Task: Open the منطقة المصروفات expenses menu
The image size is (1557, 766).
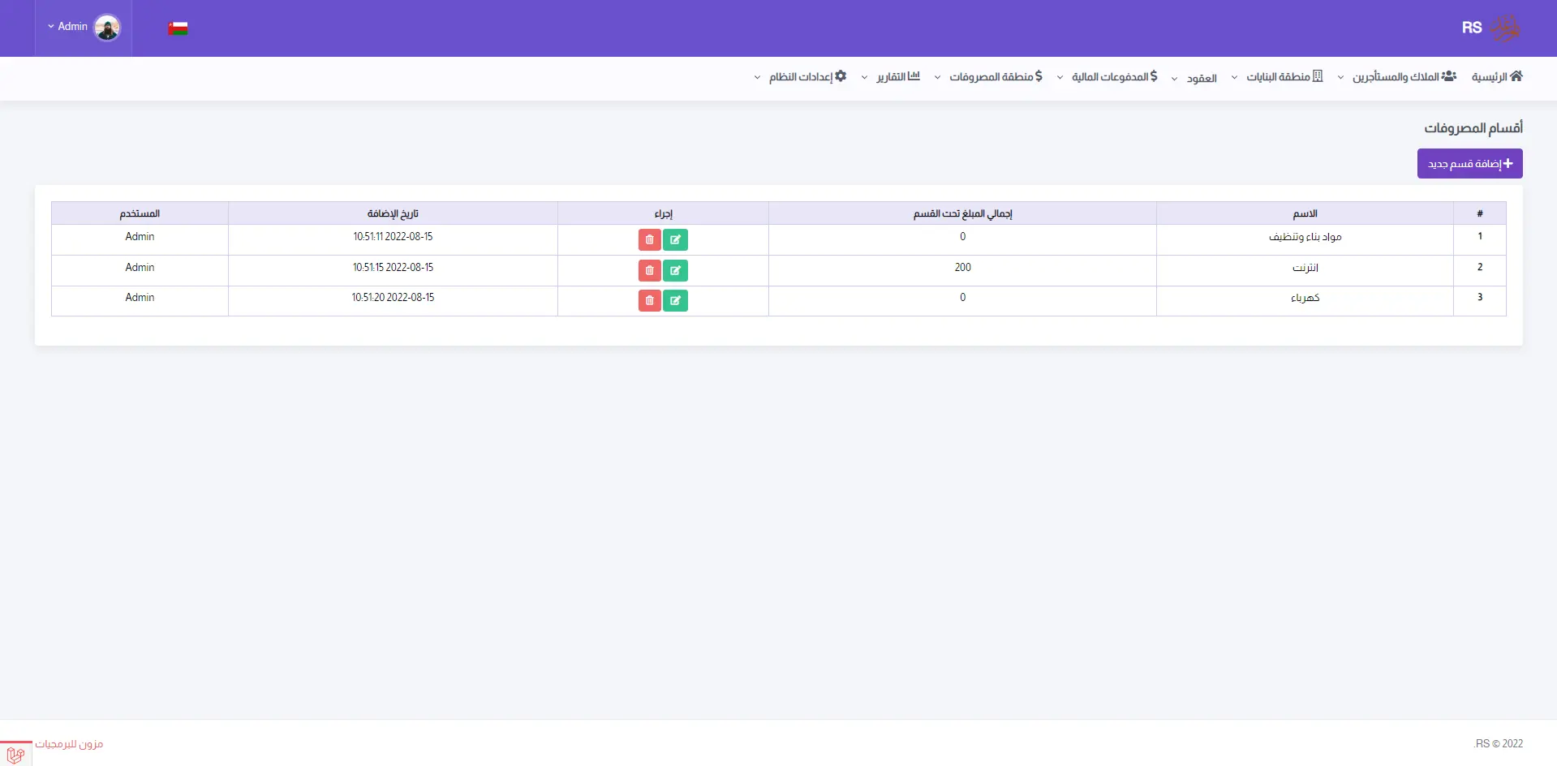Action: click(988, 77)
